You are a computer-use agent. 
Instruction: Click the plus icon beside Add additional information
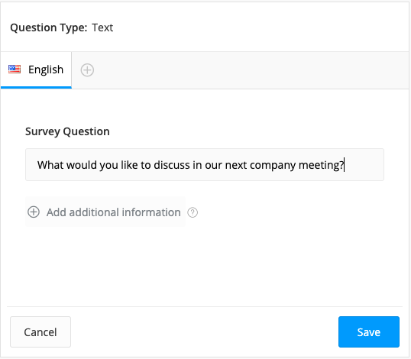coord(34,212)
